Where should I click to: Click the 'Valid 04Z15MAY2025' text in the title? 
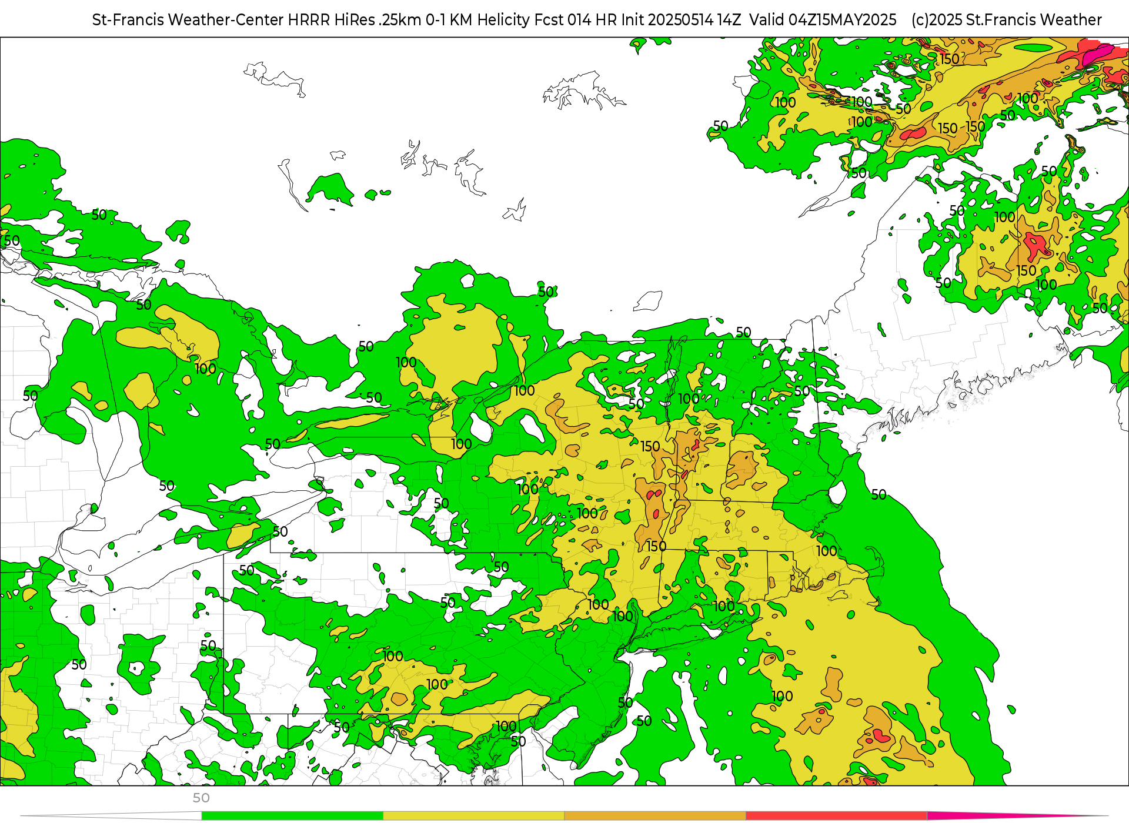point(823,20)
